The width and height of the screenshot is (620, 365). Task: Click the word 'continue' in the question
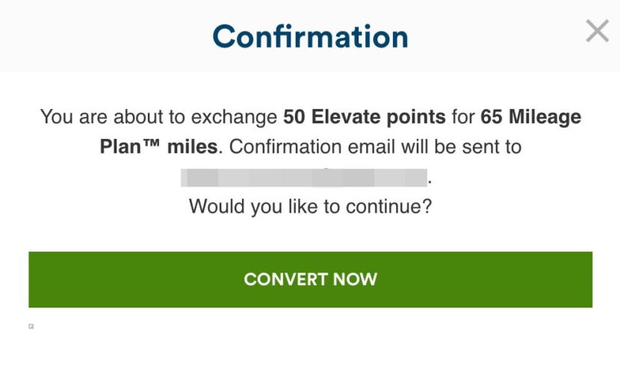376,206
